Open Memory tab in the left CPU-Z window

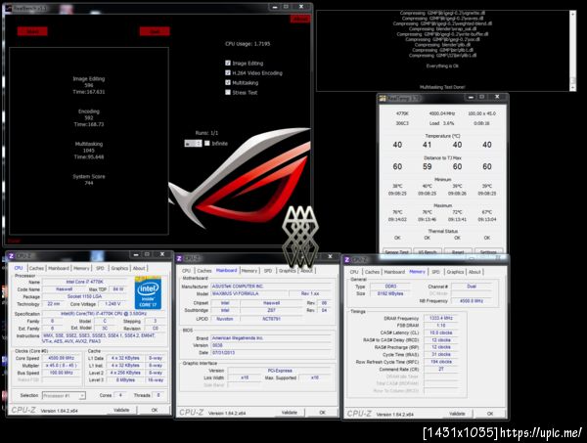point(81,268)
